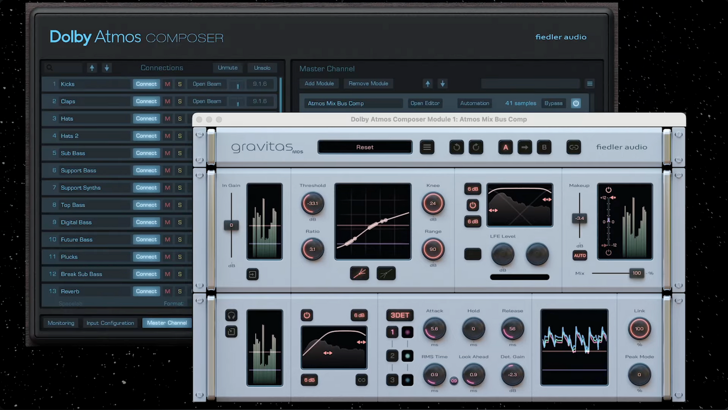Mute the Kicks channel
Image resolution: width=728 pixels, height=410 pixels.
click(x=167, y=84)
